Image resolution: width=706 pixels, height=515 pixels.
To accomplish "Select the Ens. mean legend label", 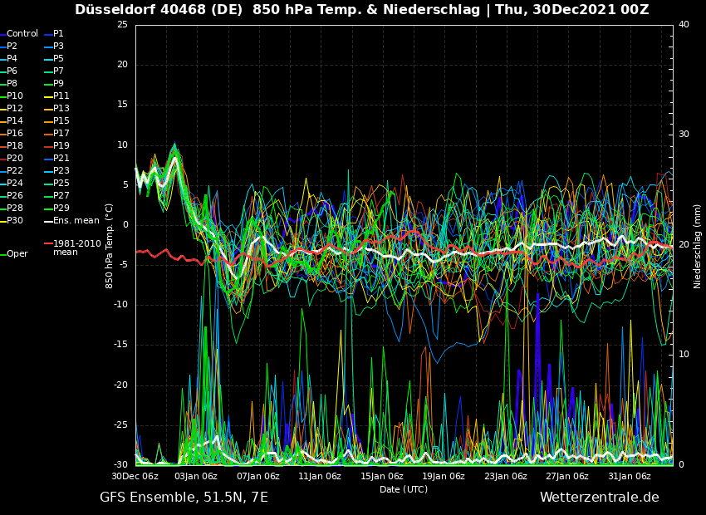I will pos(76,221).
